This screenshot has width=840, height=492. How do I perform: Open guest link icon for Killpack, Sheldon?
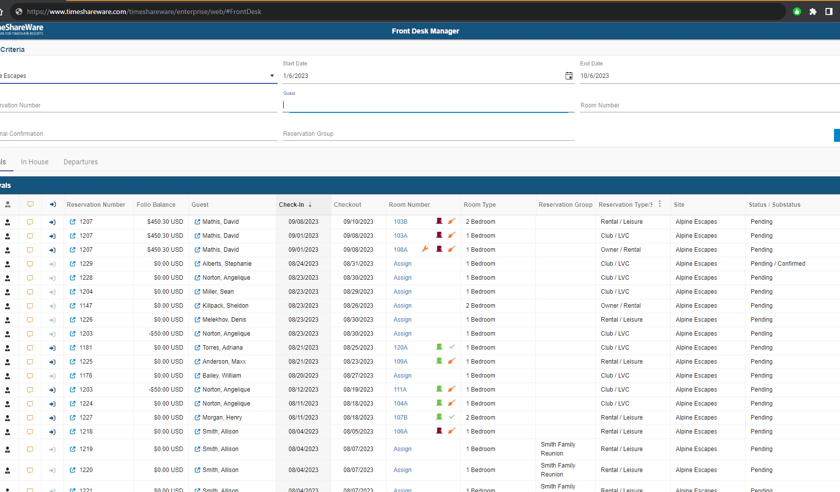point(197,306)
